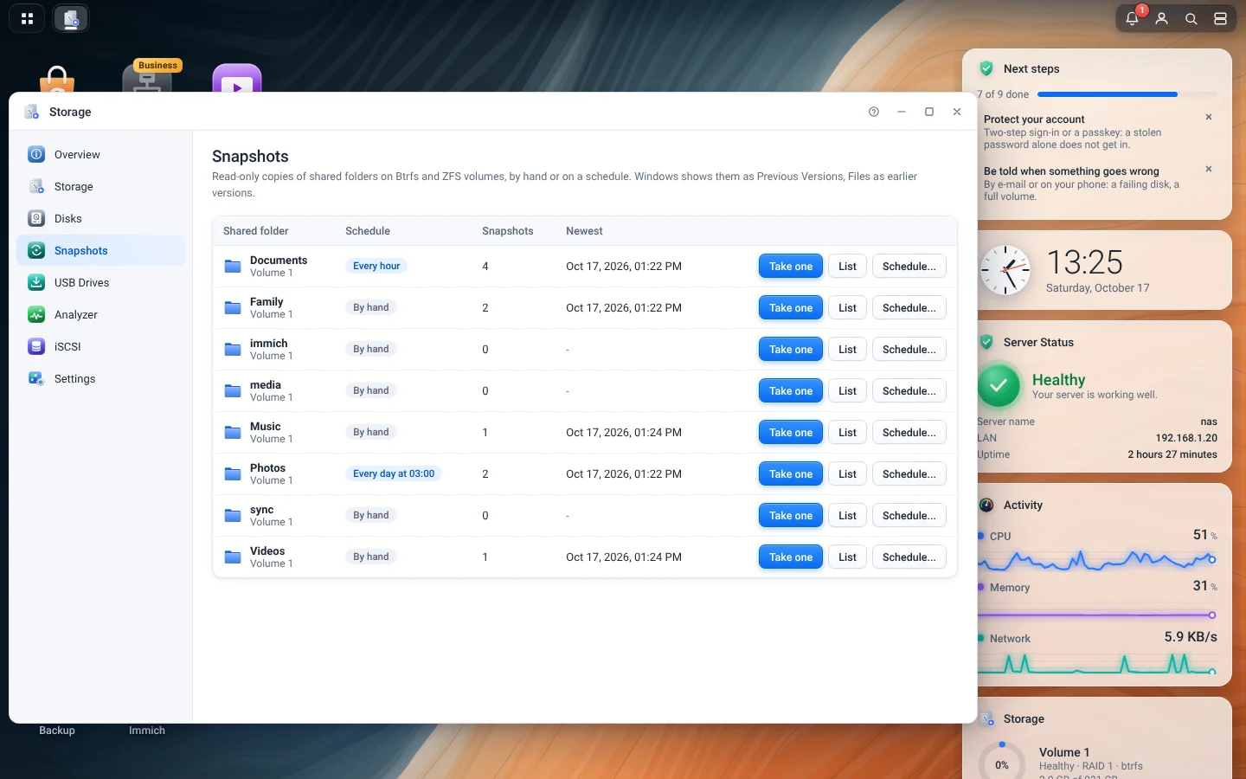The image size is (1246, 779).
Task: Click the Shared folder column header
Action: (255, 231)
